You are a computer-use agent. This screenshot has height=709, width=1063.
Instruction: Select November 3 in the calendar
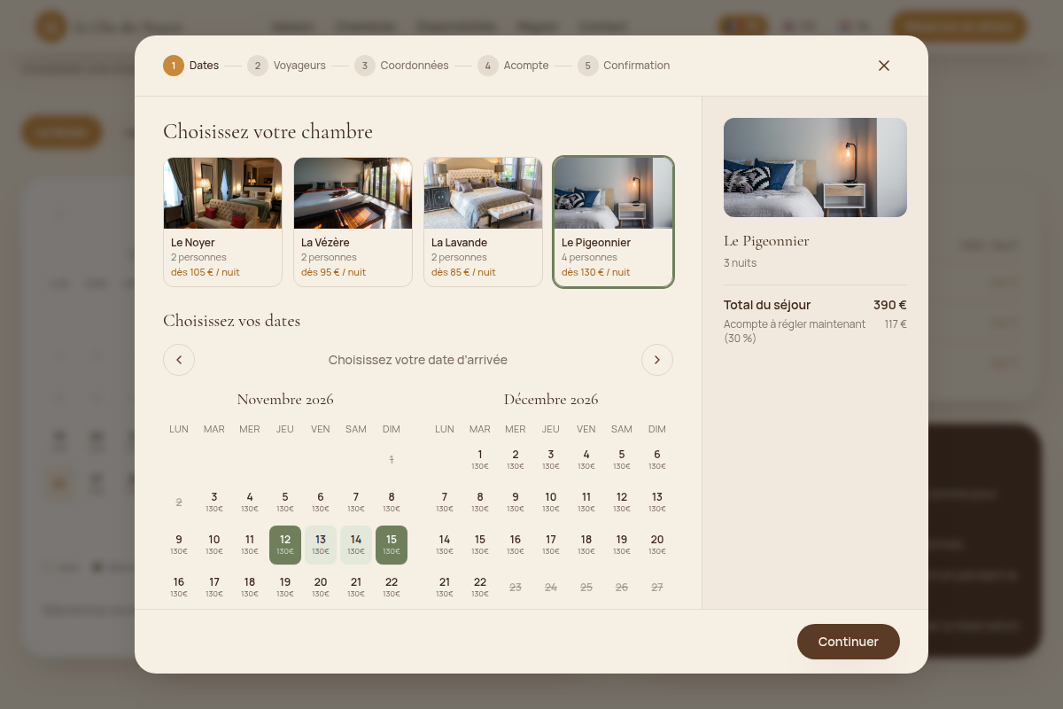[x=214, y=502]
